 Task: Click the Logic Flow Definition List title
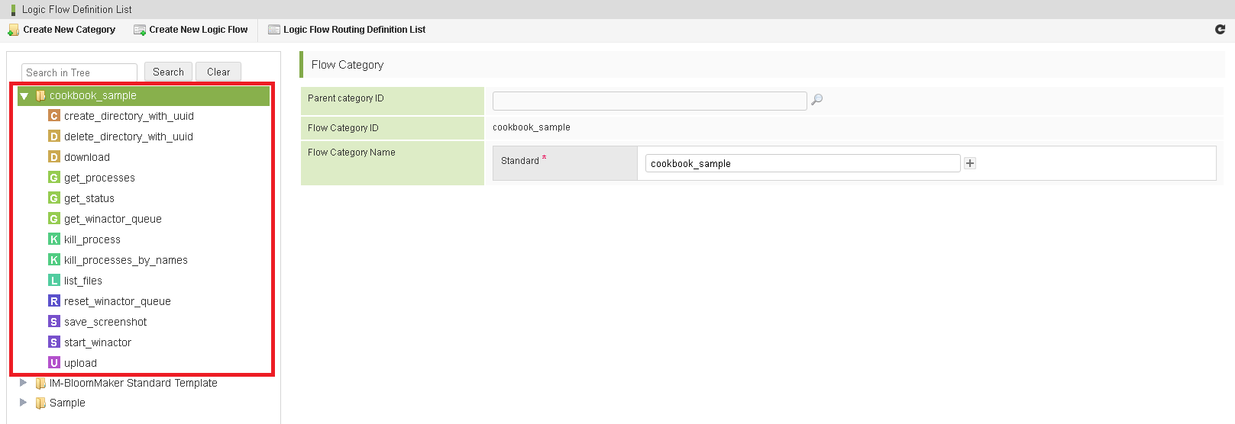(77, 9)
